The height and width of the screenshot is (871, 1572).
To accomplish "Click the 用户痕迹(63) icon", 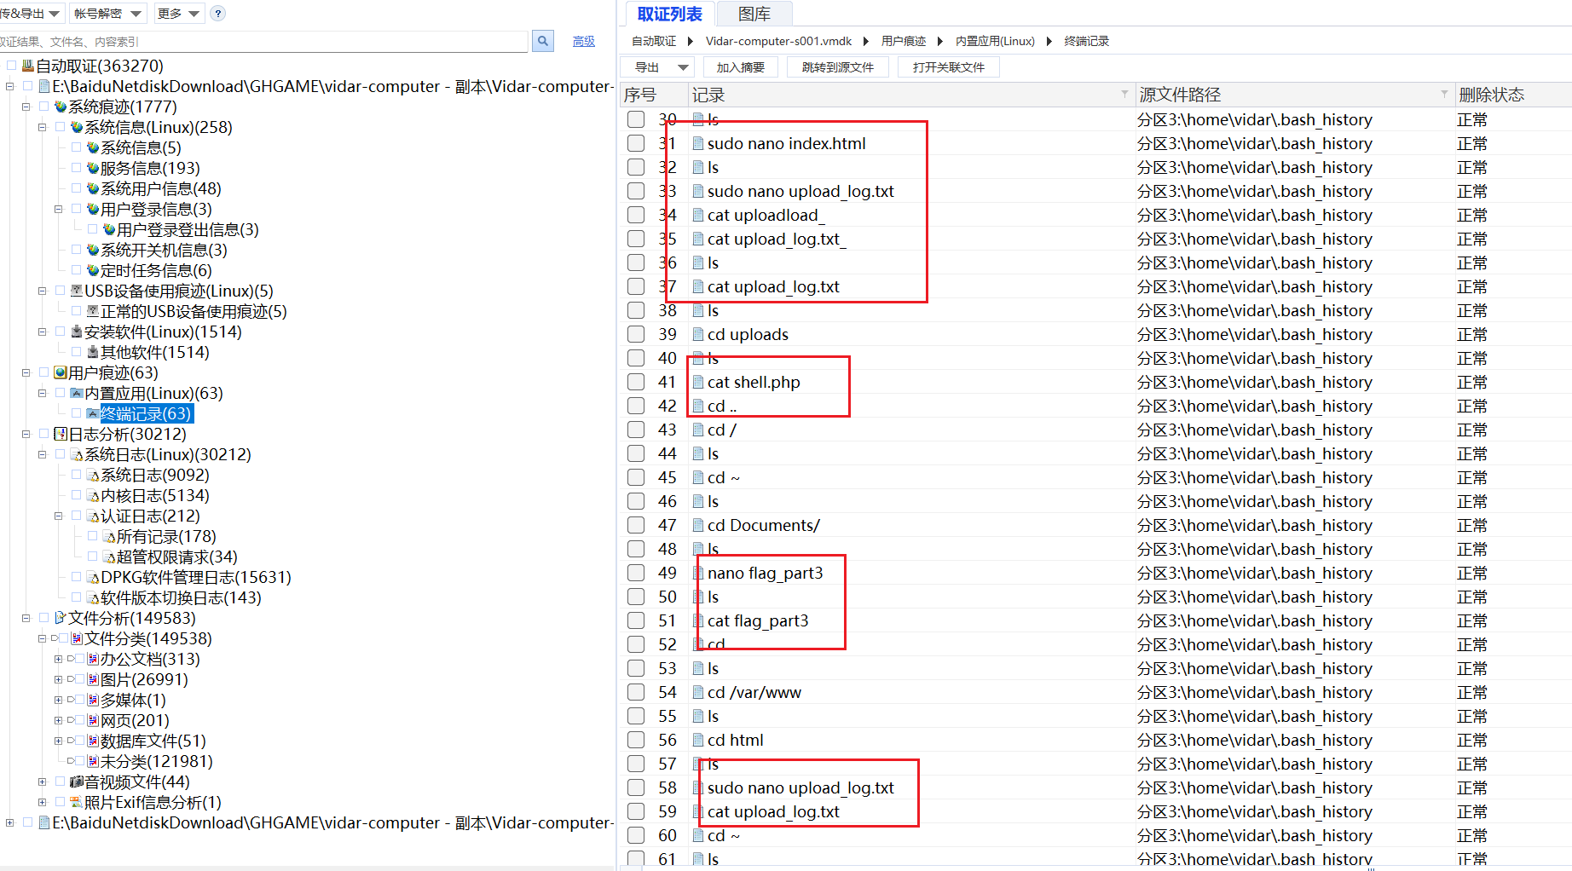I will [61, 372].
